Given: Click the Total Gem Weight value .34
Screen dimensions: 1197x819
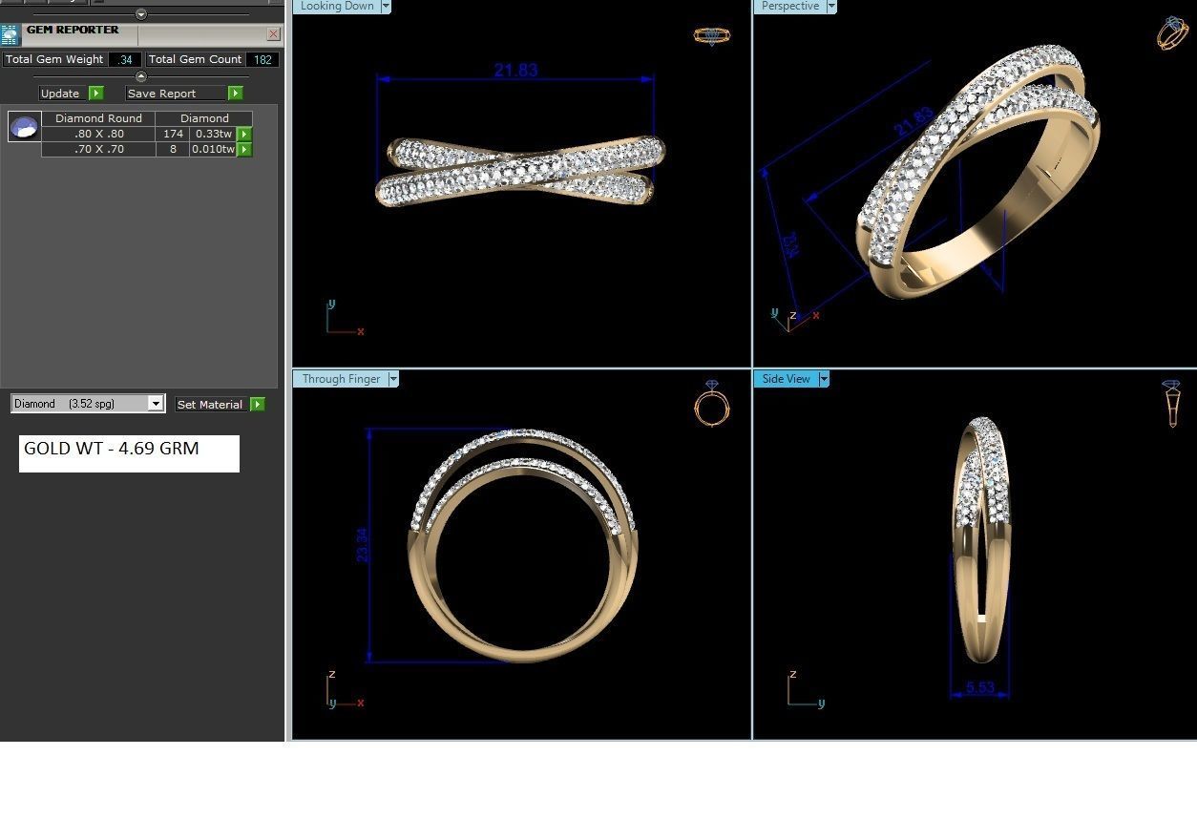Looking at the screenshot, I should pyautogui.click(x=125, y=59).
